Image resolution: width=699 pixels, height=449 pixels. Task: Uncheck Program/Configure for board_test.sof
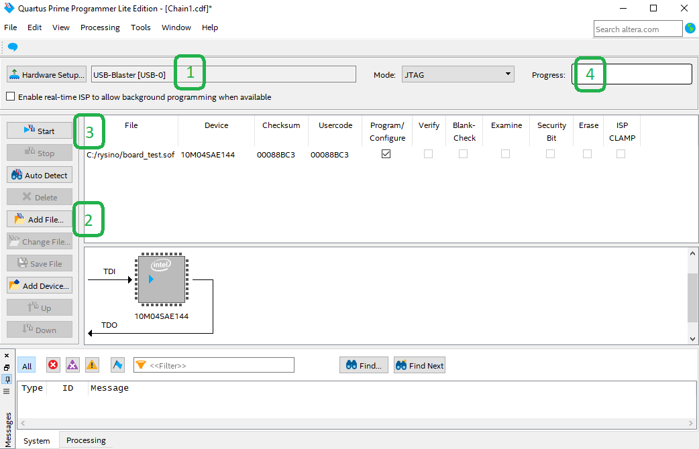point(386,153)
